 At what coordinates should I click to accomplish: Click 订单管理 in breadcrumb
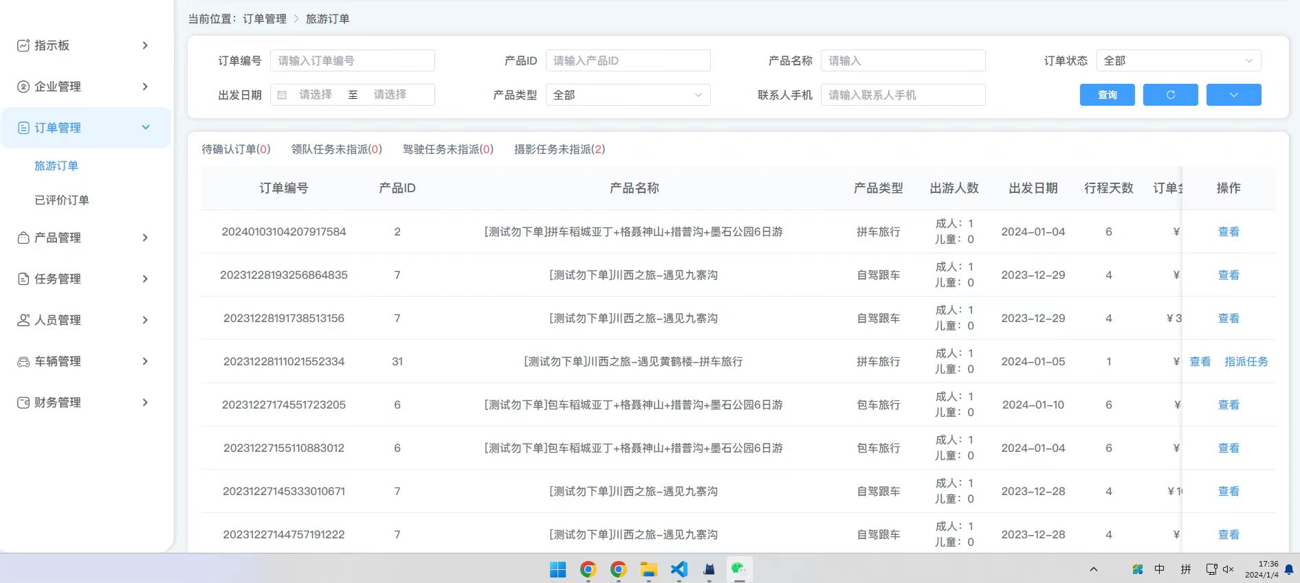pos(265,19)
